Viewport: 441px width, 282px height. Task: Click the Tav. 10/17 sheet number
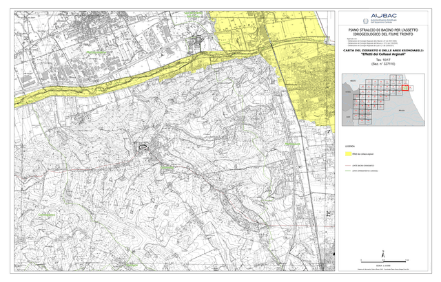click(x=383, y=60)
